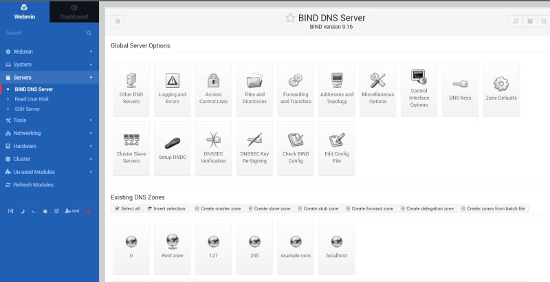Expand the Tools menu category
Screen dimensions: 550x282
pos(49,120)
